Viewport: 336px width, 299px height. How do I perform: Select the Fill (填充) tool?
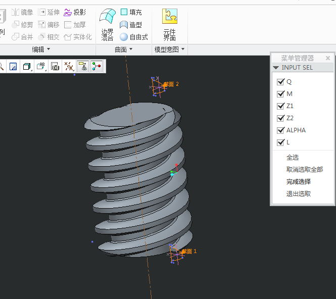[131, 12]
